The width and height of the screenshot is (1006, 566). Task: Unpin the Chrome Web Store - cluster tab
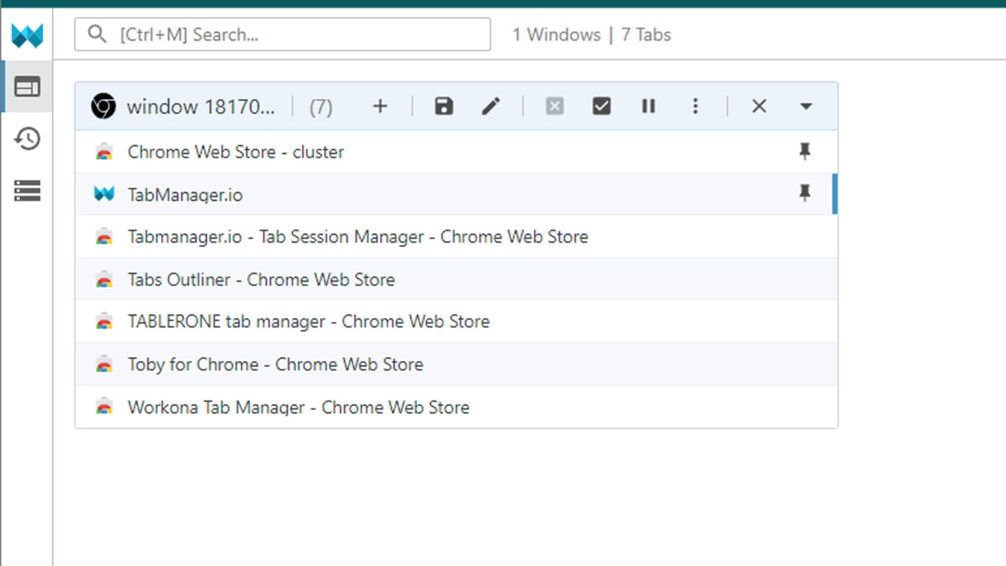(x=804, y=151)
